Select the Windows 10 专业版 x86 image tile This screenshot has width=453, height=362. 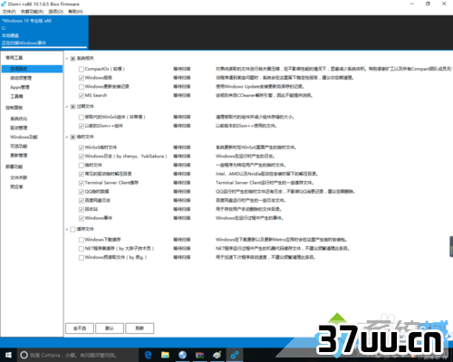[x=44, y=32]
